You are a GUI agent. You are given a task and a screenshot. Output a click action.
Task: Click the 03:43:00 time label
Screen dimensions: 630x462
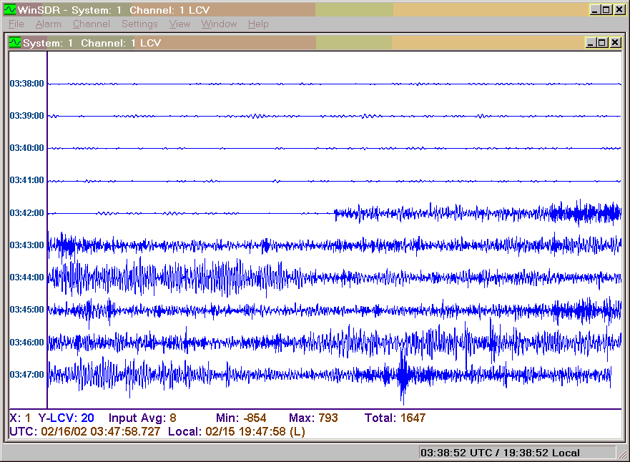[27, 245]
